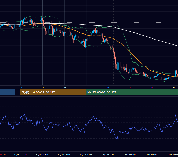
Task: Click the 12/31 20:00 date label
Action: tap(64, 155)
